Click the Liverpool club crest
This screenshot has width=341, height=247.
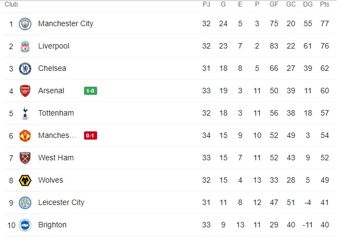coord(25,46)
